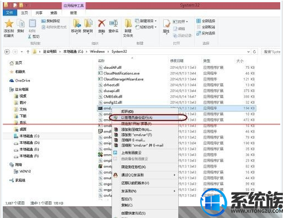The height and width of the screenshot is (218, 283).
Task: Select the CloudStorageWizard.exe file
Action: pos(121,79)
